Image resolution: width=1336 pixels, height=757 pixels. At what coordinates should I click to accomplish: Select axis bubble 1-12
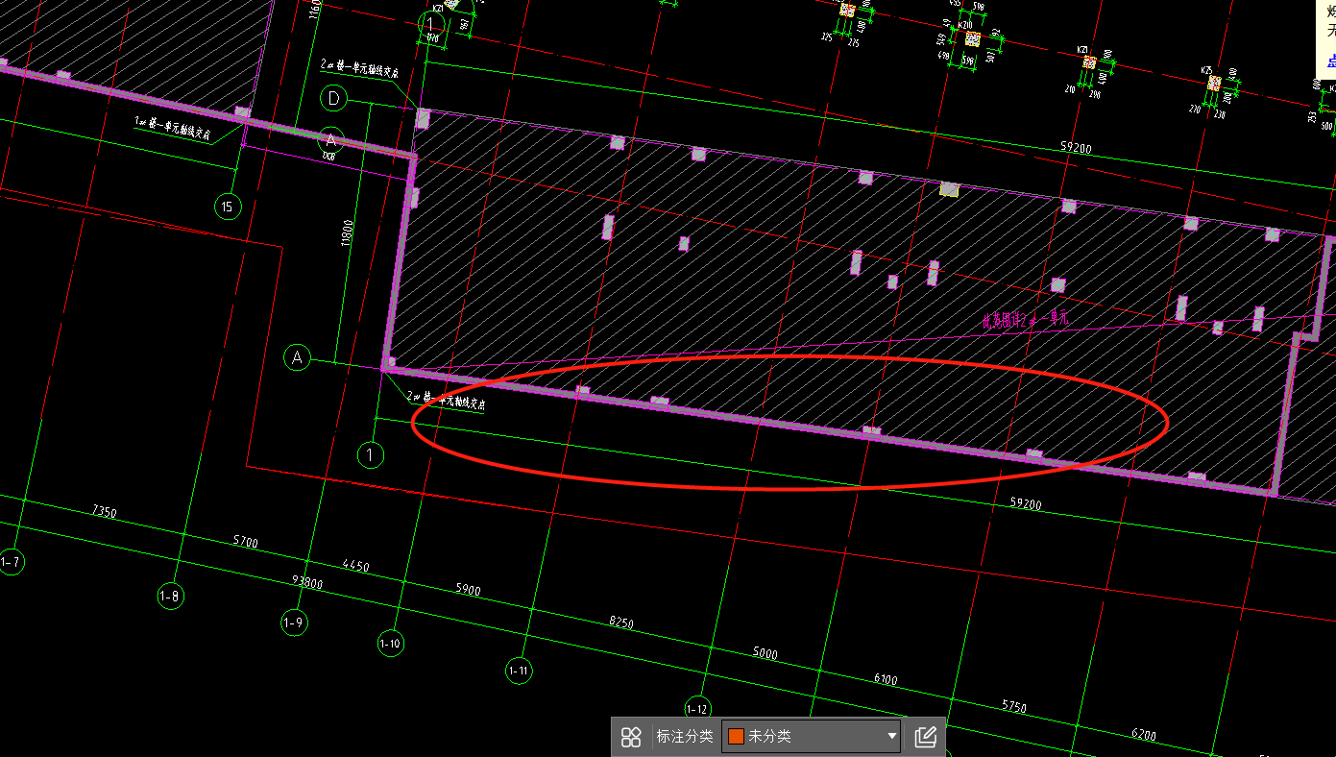pos(698,709)
